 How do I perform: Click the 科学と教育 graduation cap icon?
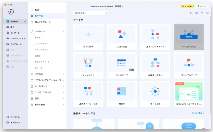pyautogui.click(x=32, y=104)
